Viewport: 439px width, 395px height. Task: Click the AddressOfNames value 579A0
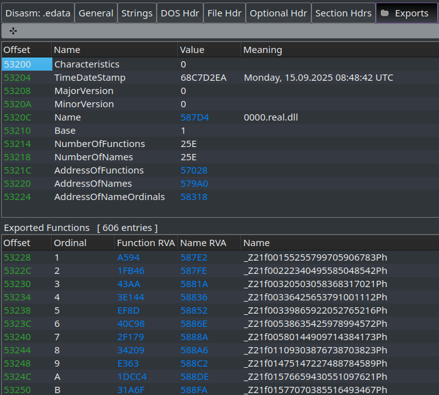[194, 184]
